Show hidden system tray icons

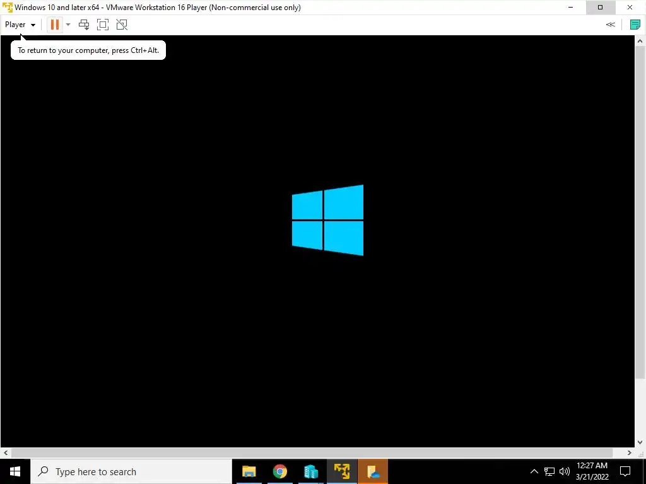pos(534,471)
